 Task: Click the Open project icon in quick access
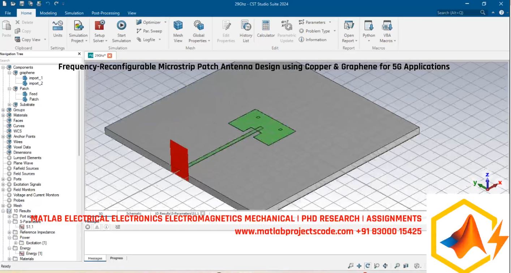(x=13, y=4)
